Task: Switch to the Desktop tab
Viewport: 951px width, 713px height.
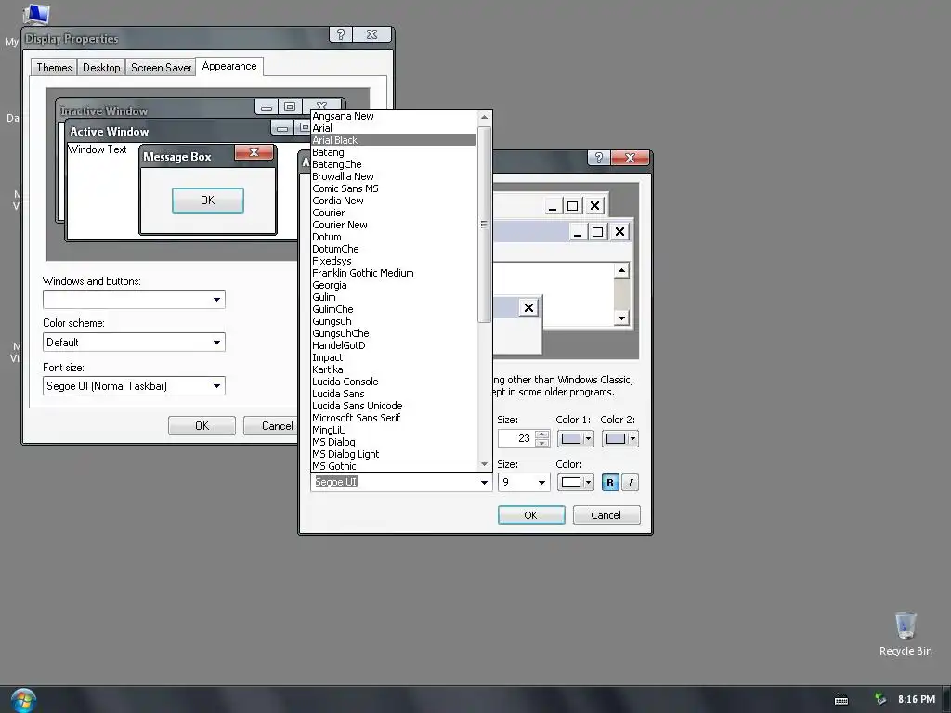Action: point(101,67)
